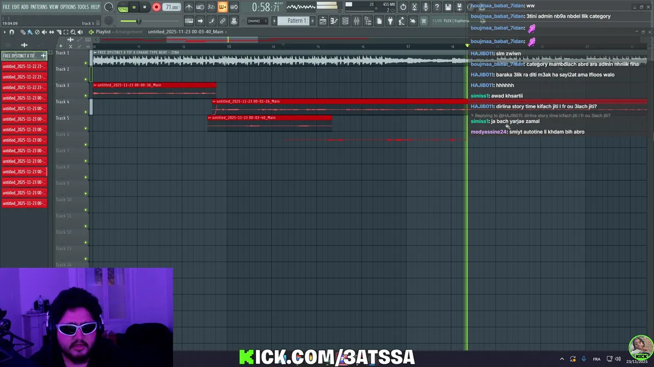This screenshot has width=654, height=367.
Task: Open the ADD menu
Action: (25, 7)
